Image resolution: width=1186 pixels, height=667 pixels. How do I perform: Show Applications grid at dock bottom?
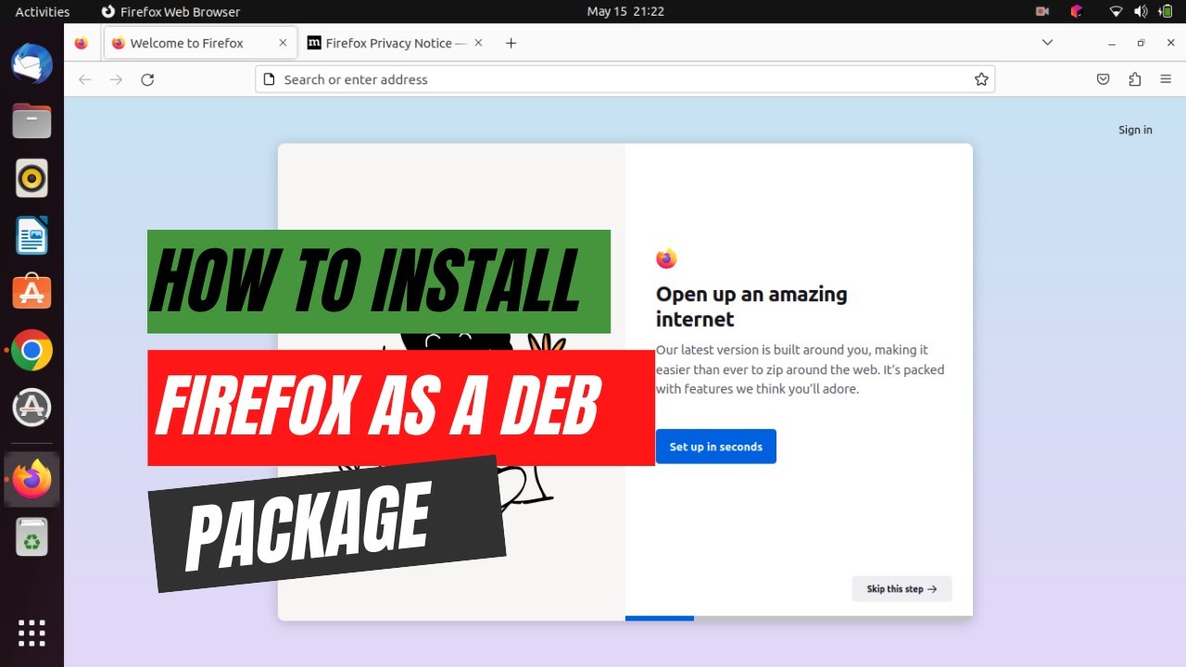coord(32,633)
